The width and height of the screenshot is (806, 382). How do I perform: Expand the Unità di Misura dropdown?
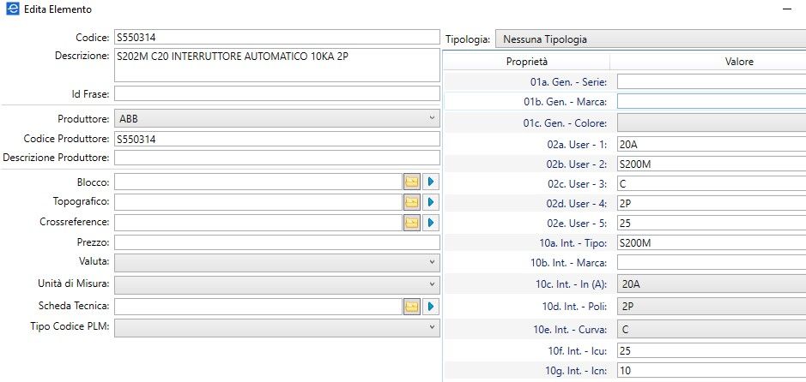pos(277,284)
